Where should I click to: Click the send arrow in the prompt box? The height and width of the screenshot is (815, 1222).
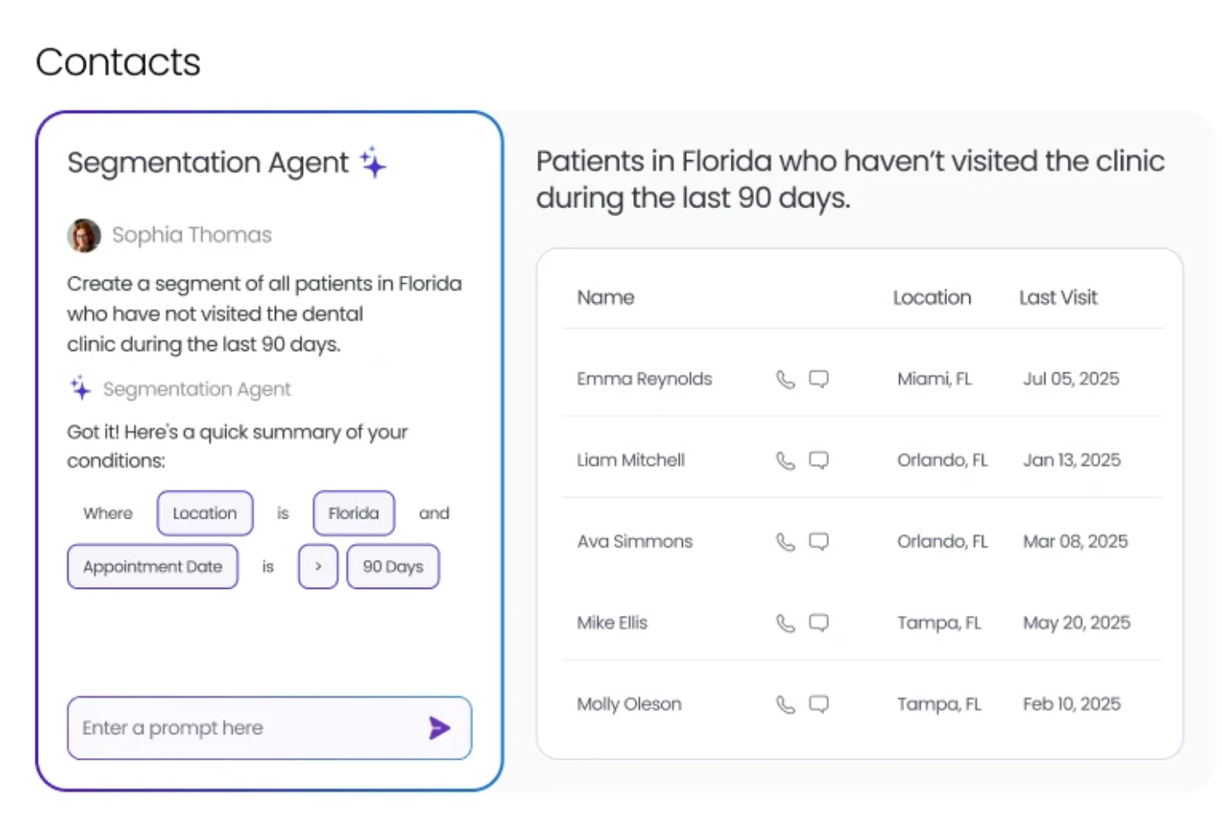click(x=440, y=728)
